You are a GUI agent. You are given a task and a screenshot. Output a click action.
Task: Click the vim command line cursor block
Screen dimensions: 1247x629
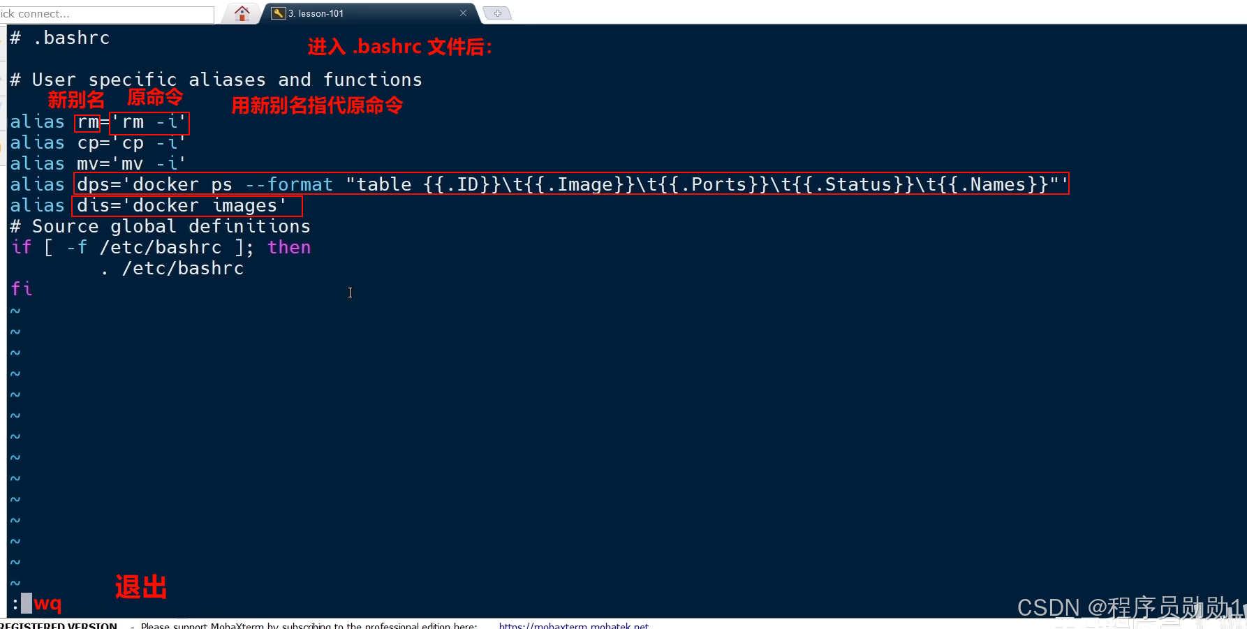(x=27, y=603)
